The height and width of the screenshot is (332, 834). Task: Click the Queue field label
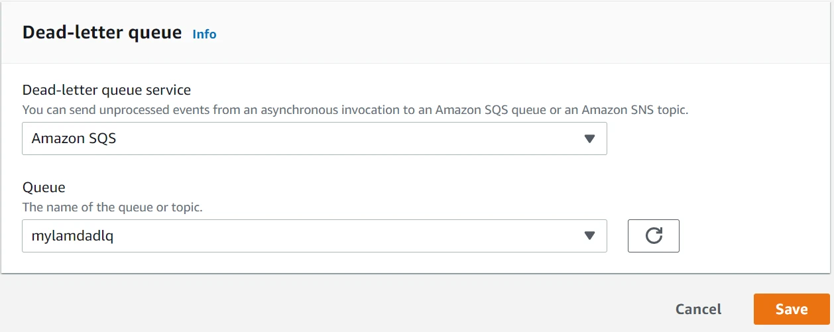44,188
